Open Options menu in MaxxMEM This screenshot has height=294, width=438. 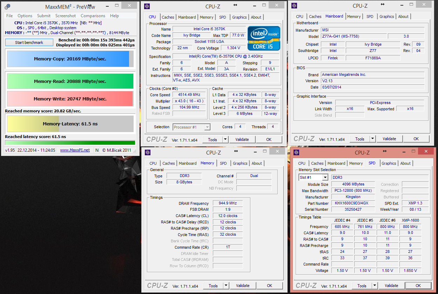point(25,16)
